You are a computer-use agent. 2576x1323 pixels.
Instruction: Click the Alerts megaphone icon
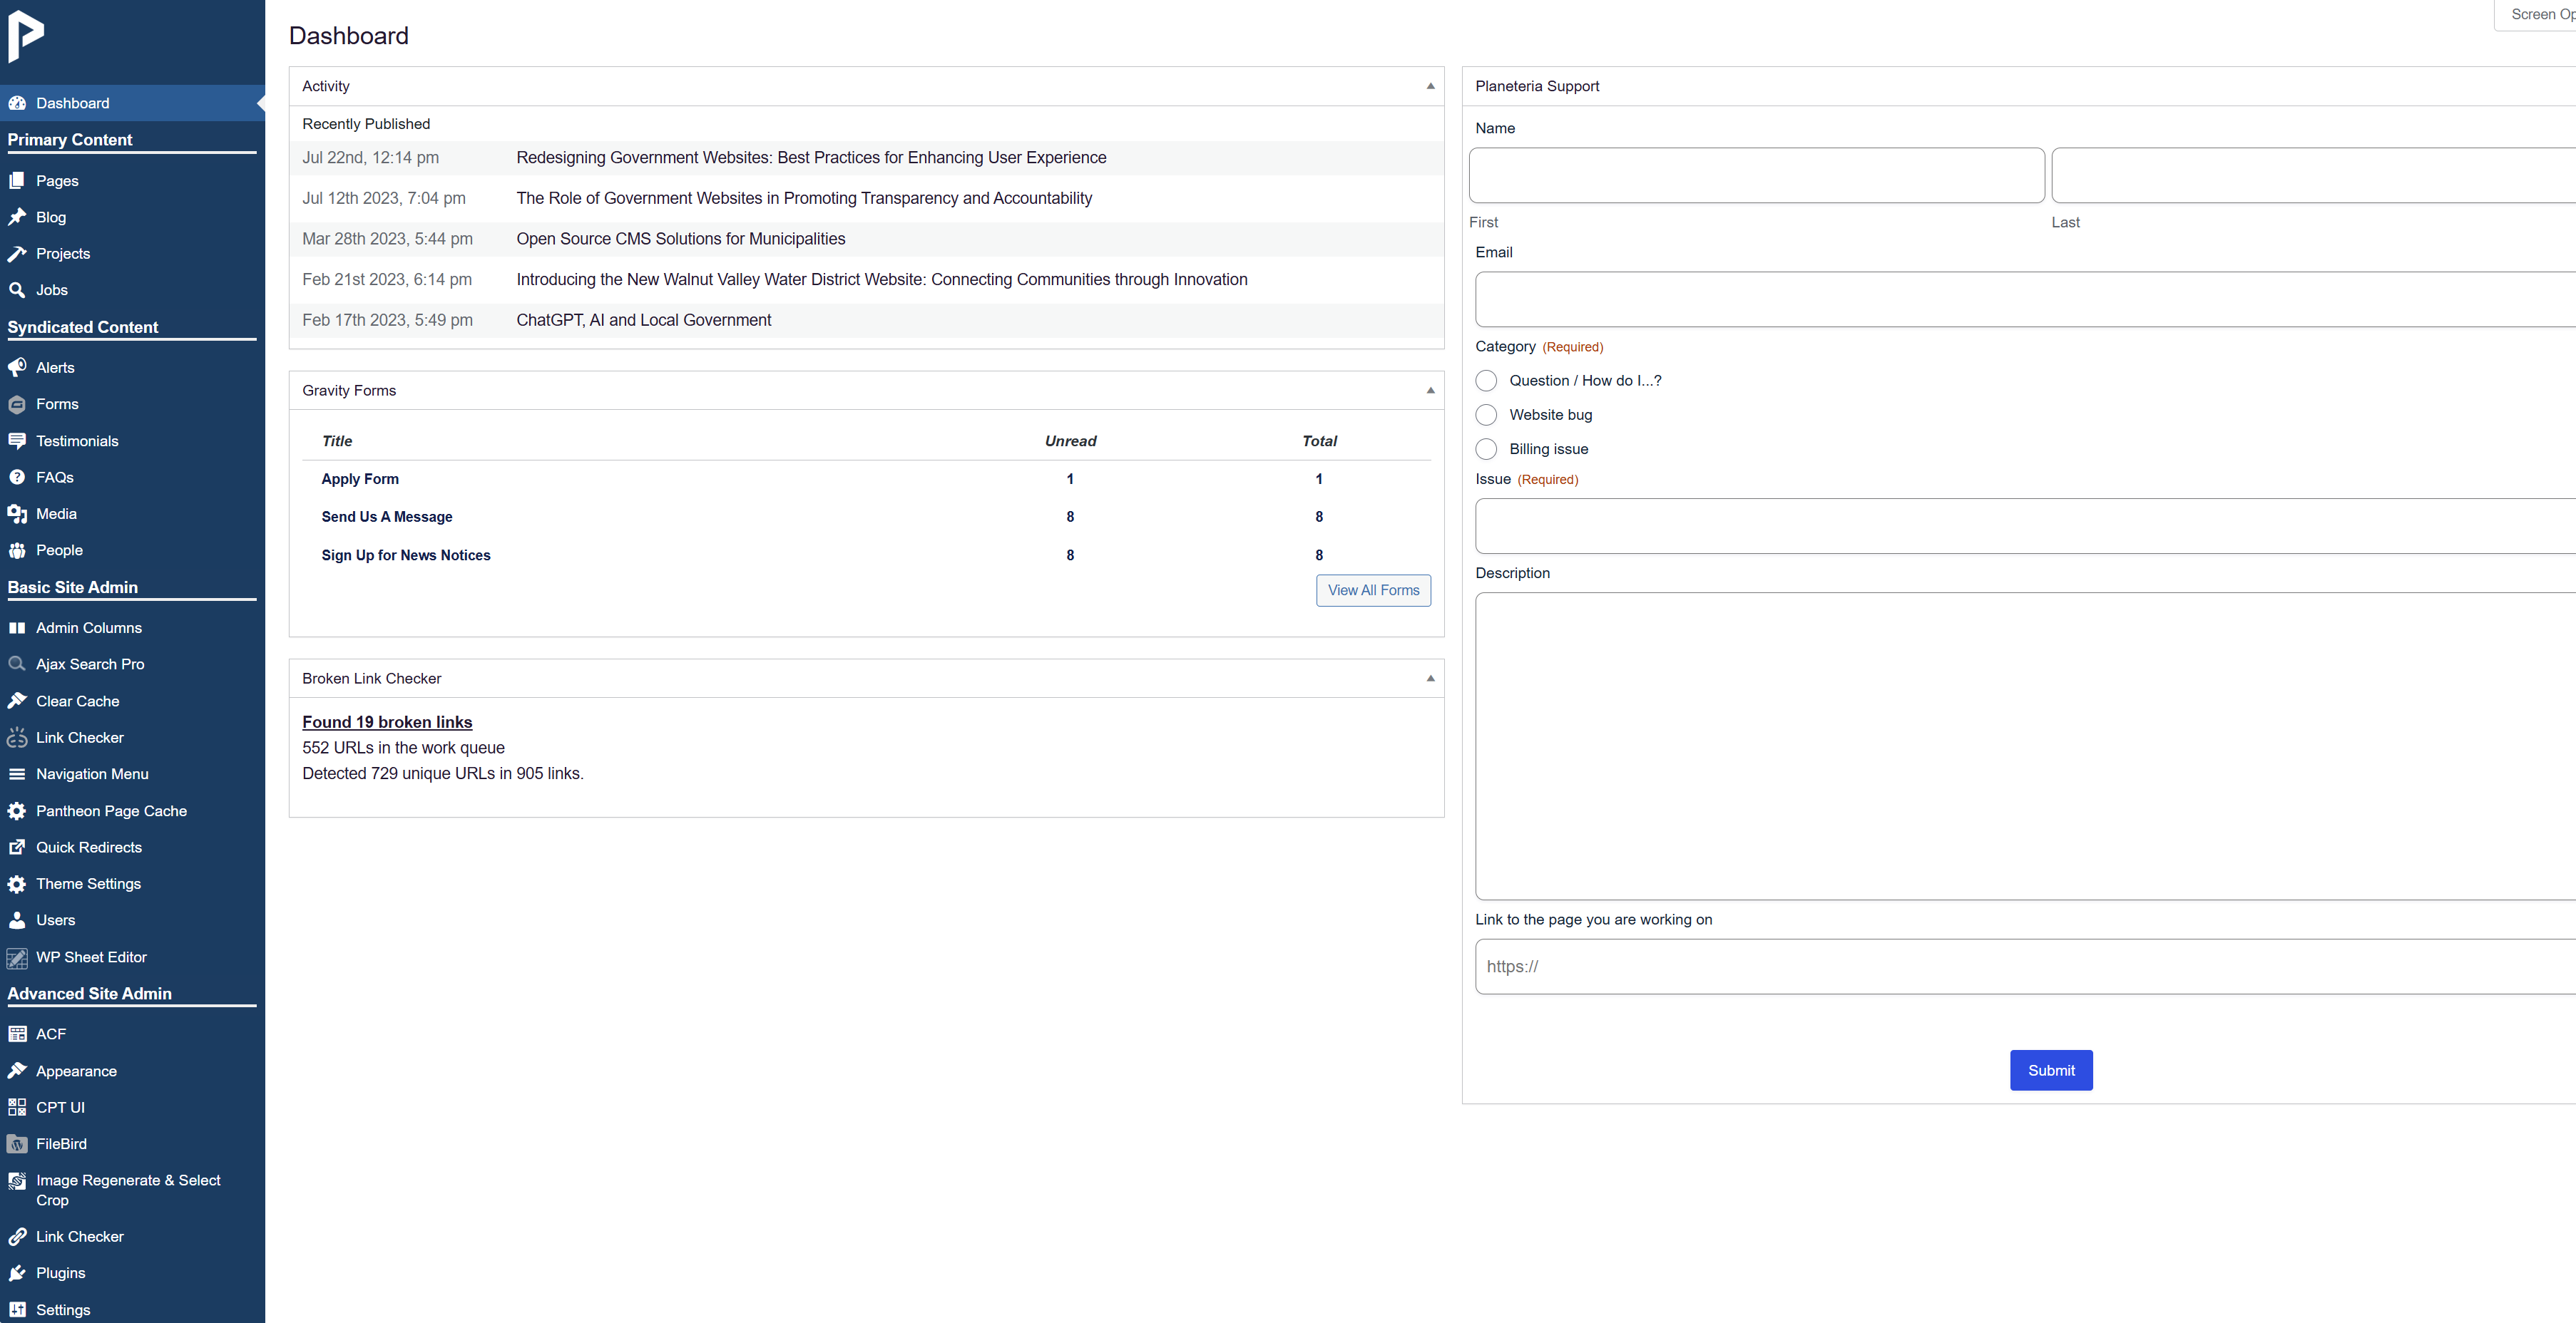(x=17, y=368)
